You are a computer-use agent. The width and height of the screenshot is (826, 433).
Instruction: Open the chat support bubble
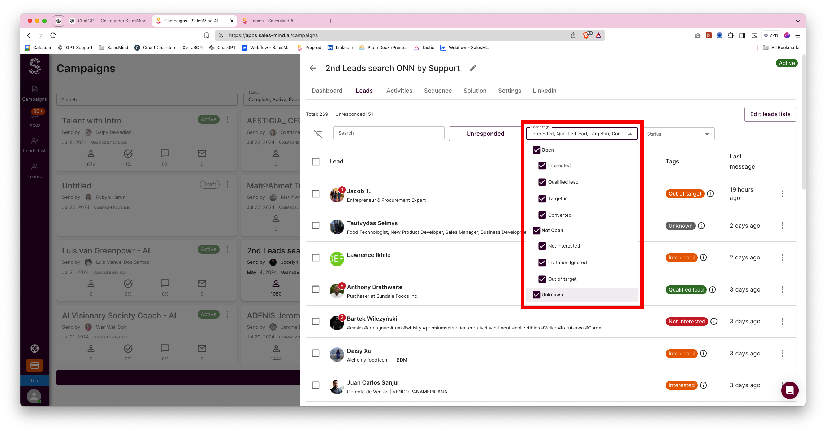pos(790,390)
